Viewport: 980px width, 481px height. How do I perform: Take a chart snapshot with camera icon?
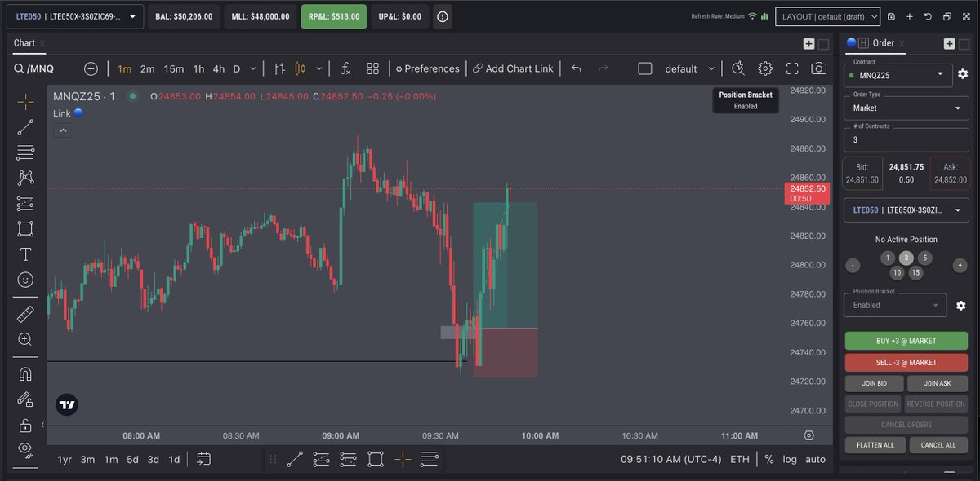pos(818,68)
